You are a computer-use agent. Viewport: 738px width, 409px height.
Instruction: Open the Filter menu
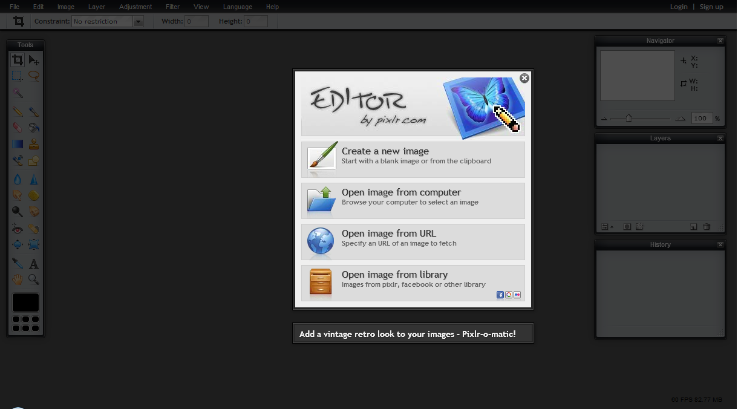(x=172, y=7)
